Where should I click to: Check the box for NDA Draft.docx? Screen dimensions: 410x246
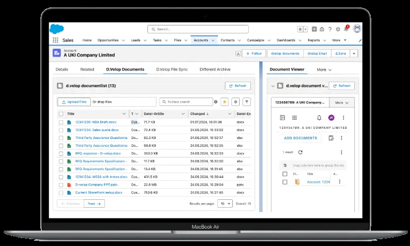click(61, 122)
